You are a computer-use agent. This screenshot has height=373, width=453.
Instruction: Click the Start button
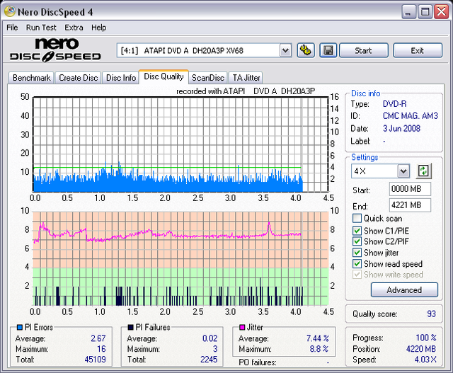pos(363,50)
